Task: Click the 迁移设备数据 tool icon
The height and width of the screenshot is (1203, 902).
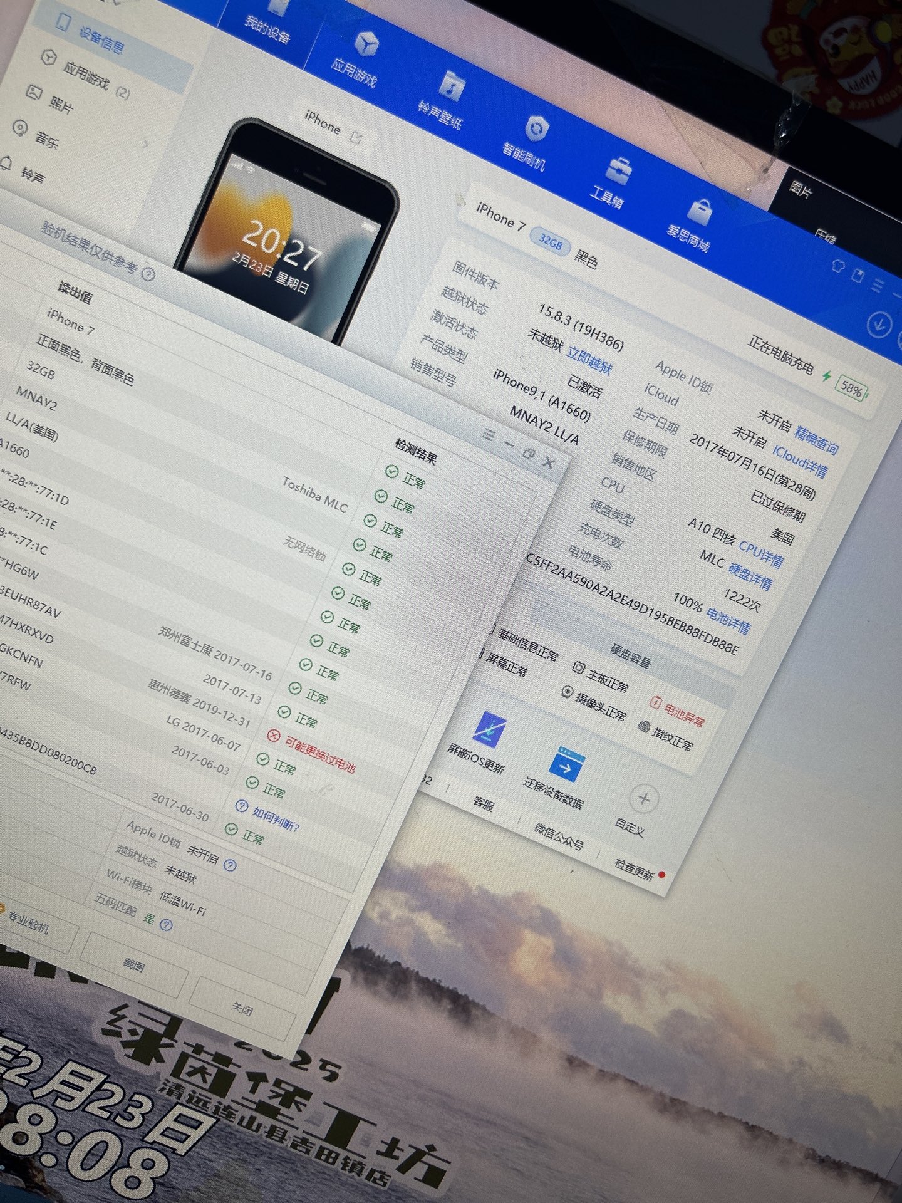Action: pos(567,763)
